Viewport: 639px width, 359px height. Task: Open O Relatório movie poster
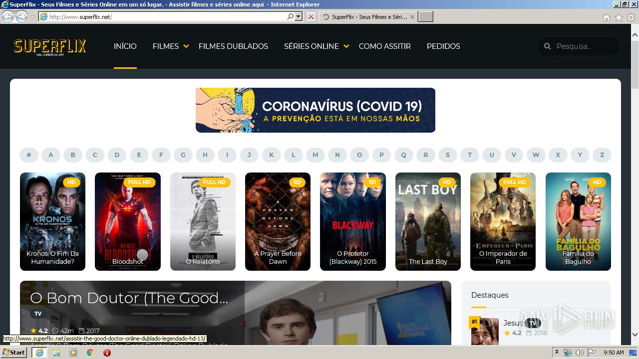[x=203, y=221]
